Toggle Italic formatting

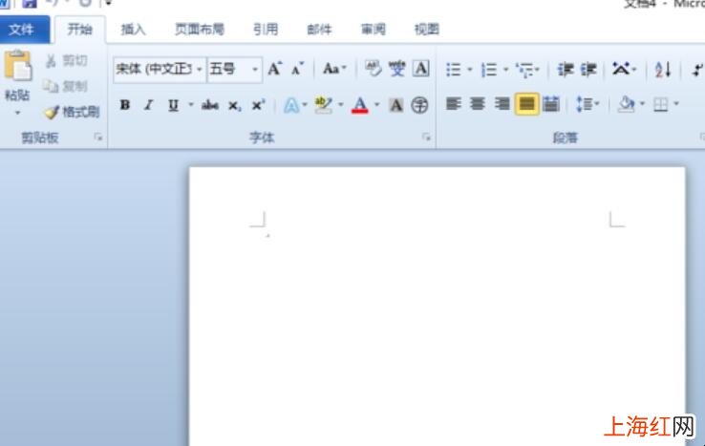[148, 105]
